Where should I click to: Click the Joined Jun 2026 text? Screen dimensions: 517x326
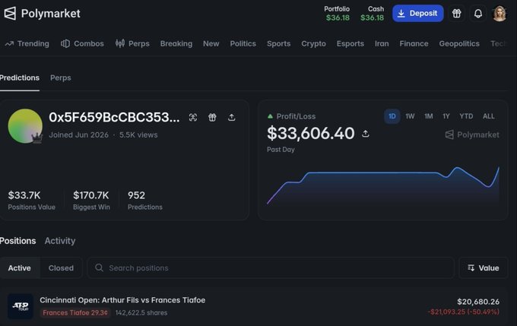78,135
